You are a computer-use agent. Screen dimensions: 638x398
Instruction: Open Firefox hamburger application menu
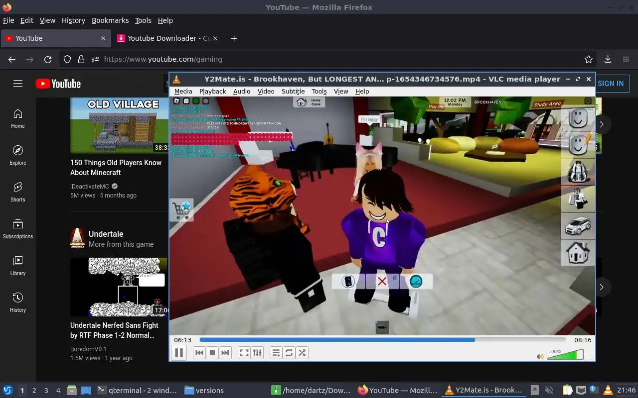(x=626, y=59)
